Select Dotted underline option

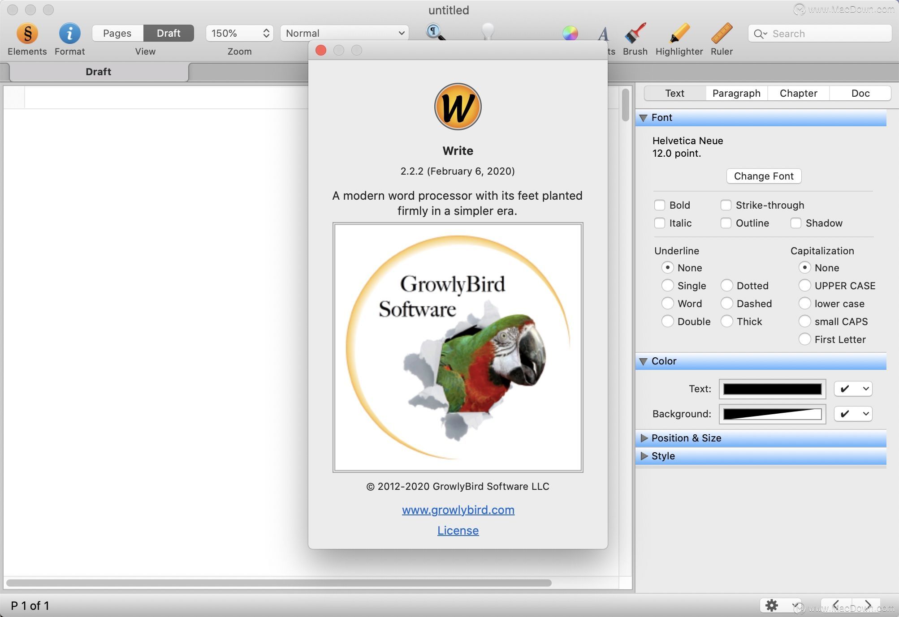[x=726, y=286]
